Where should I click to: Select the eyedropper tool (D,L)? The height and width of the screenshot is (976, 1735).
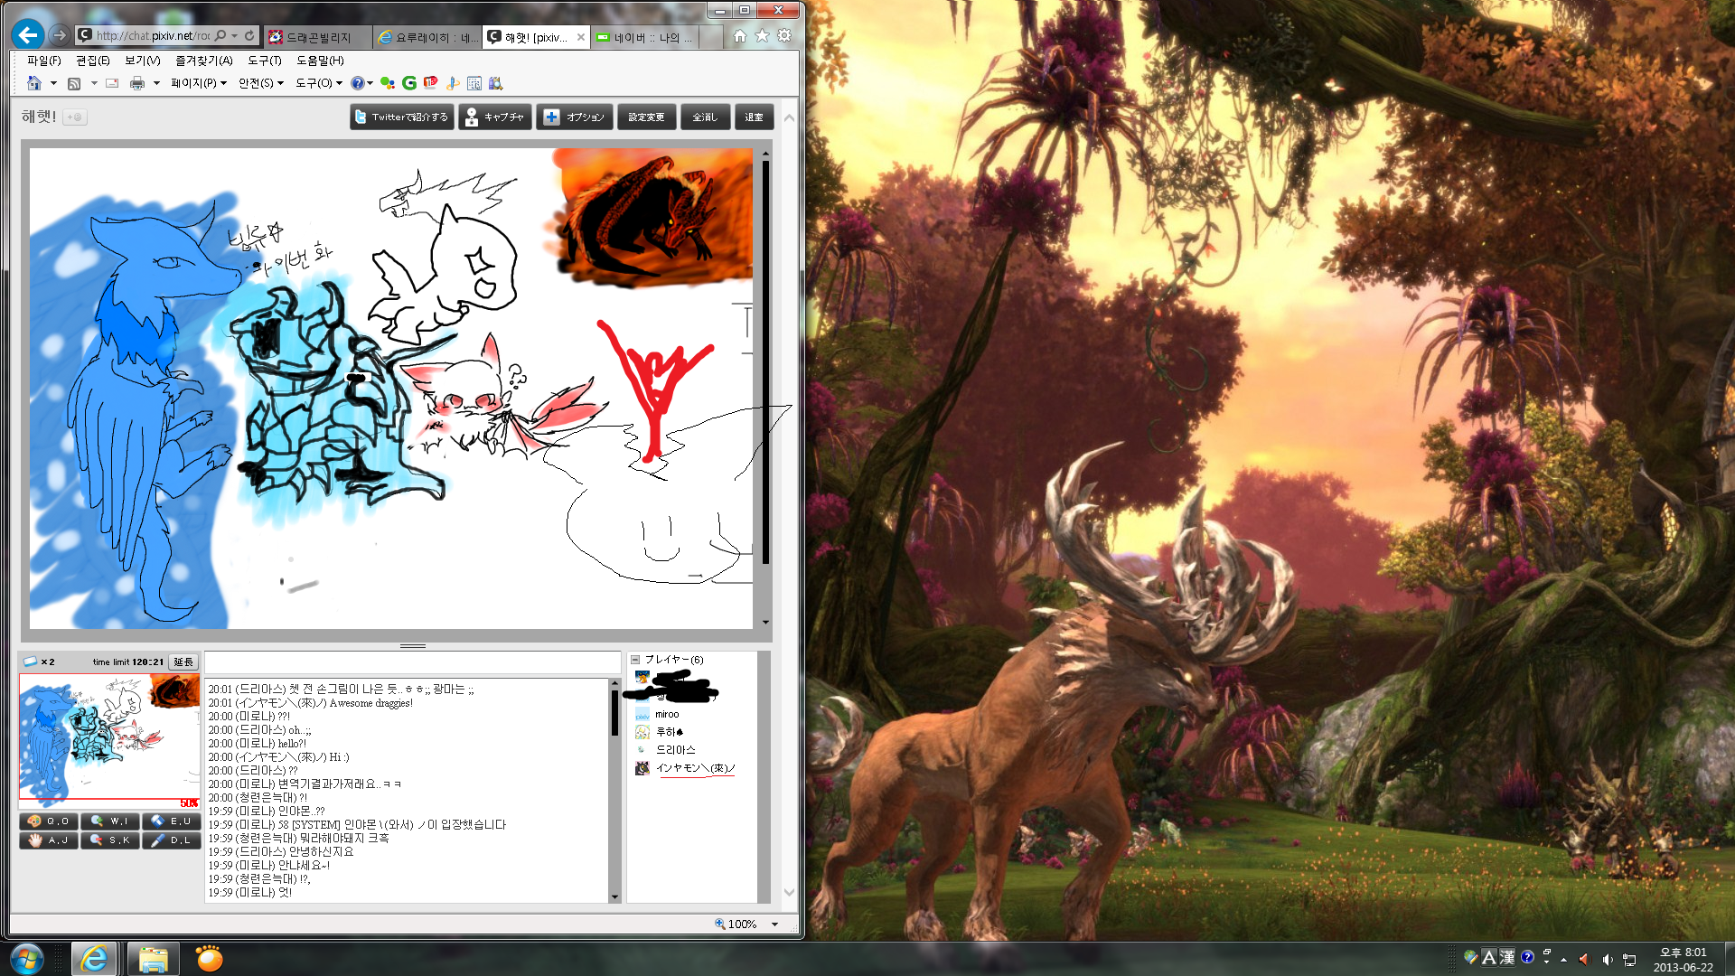[x=172, y=840]
